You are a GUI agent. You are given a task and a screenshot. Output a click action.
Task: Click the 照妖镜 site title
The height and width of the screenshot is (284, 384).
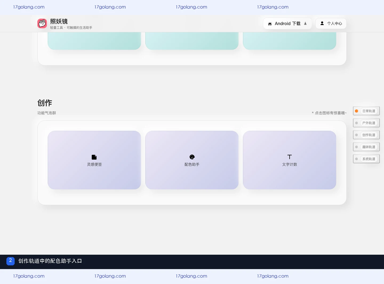pyautogui.click(x=59, y=21)
